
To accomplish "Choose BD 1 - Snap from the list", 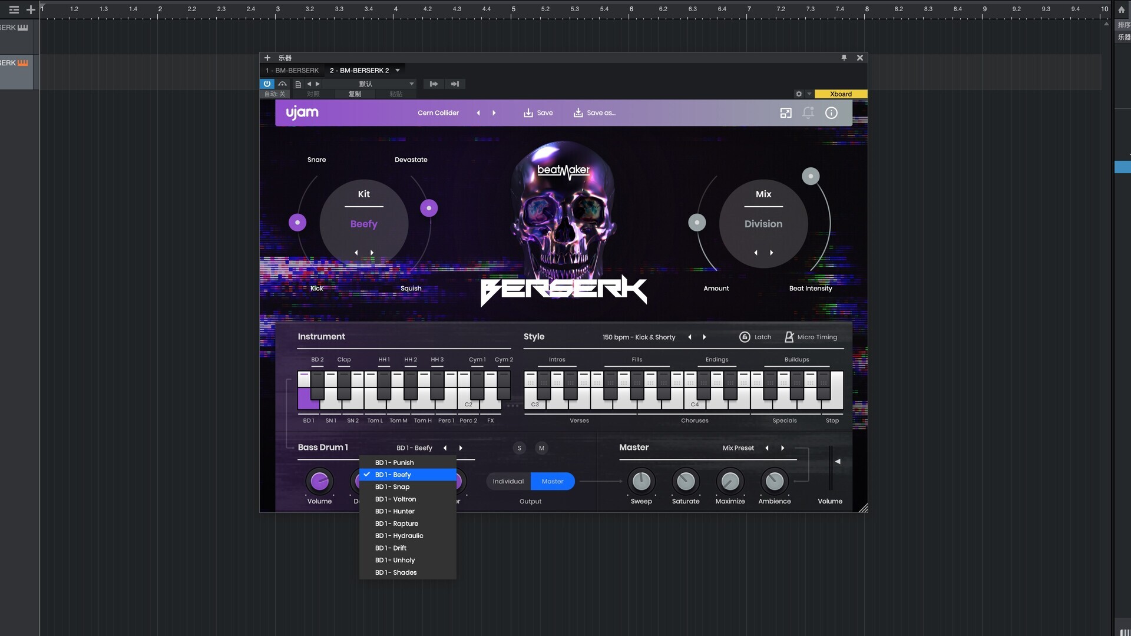I will (408, 487).
